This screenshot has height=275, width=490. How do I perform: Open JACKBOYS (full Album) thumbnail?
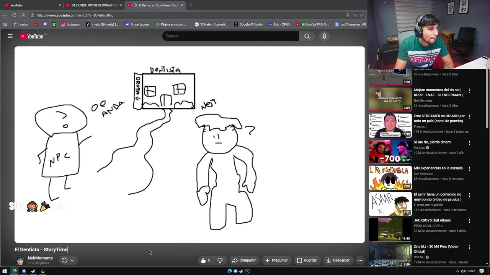pos(390,230)
